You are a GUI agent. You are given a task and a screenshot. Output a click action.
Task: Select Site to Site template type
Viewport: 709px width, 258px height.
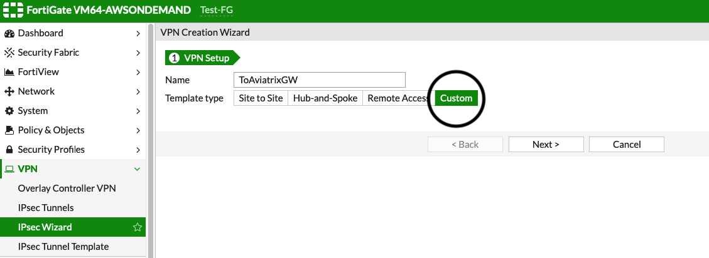pos(261,98)
